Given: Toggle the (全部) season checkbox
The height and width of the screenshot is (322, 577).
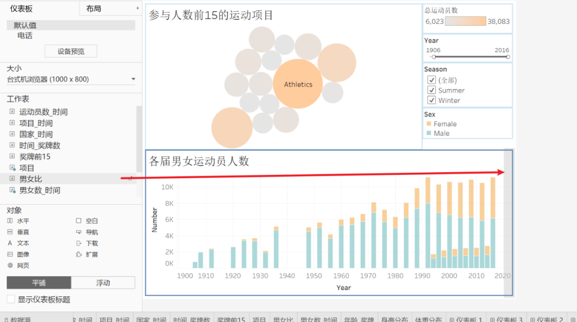Looking at the screenshot, I should [x=431, y=80].
